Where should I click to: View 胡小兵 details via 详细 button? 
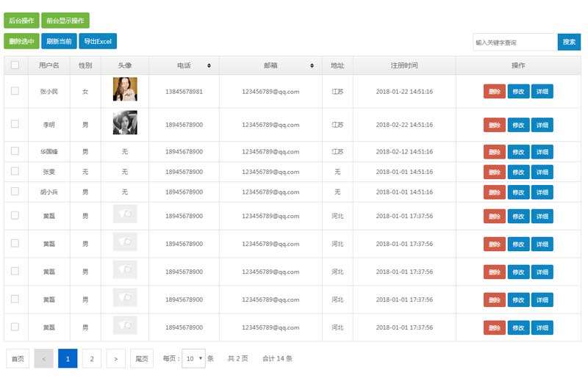pos(542,192)
